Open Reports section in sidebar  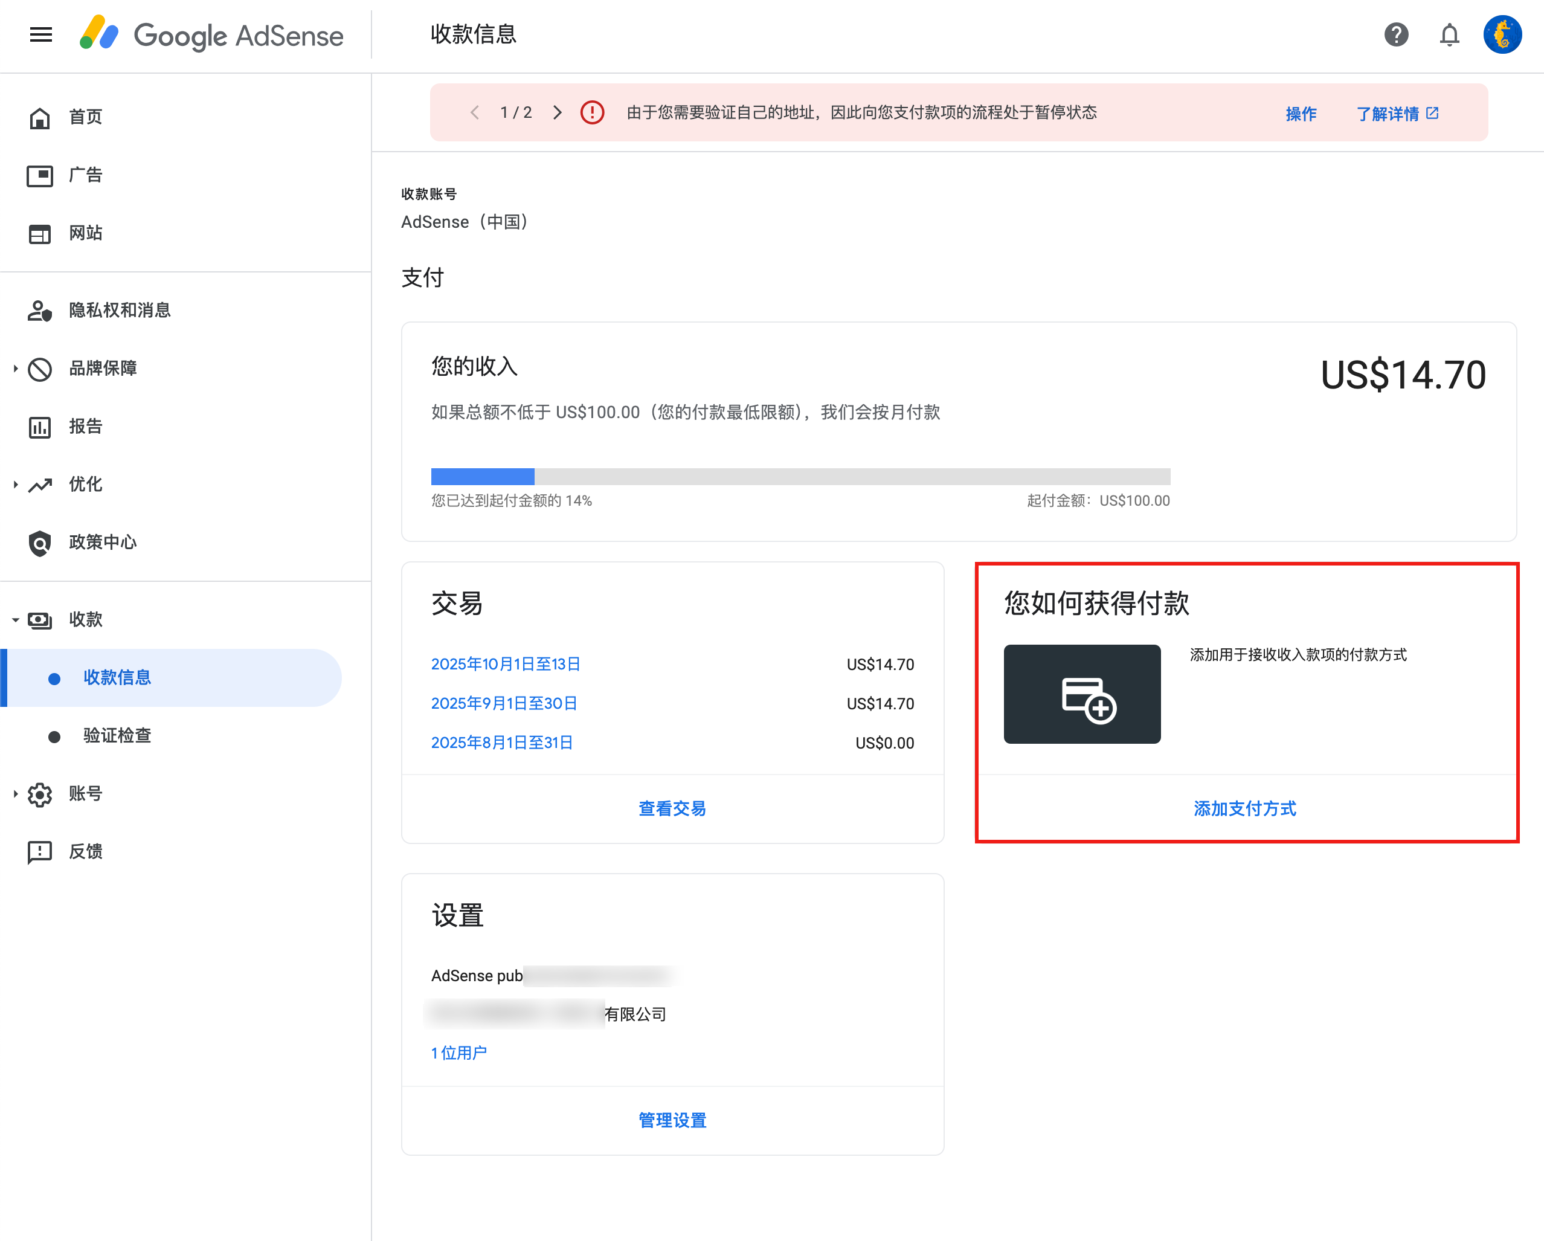tap(85, 426)
